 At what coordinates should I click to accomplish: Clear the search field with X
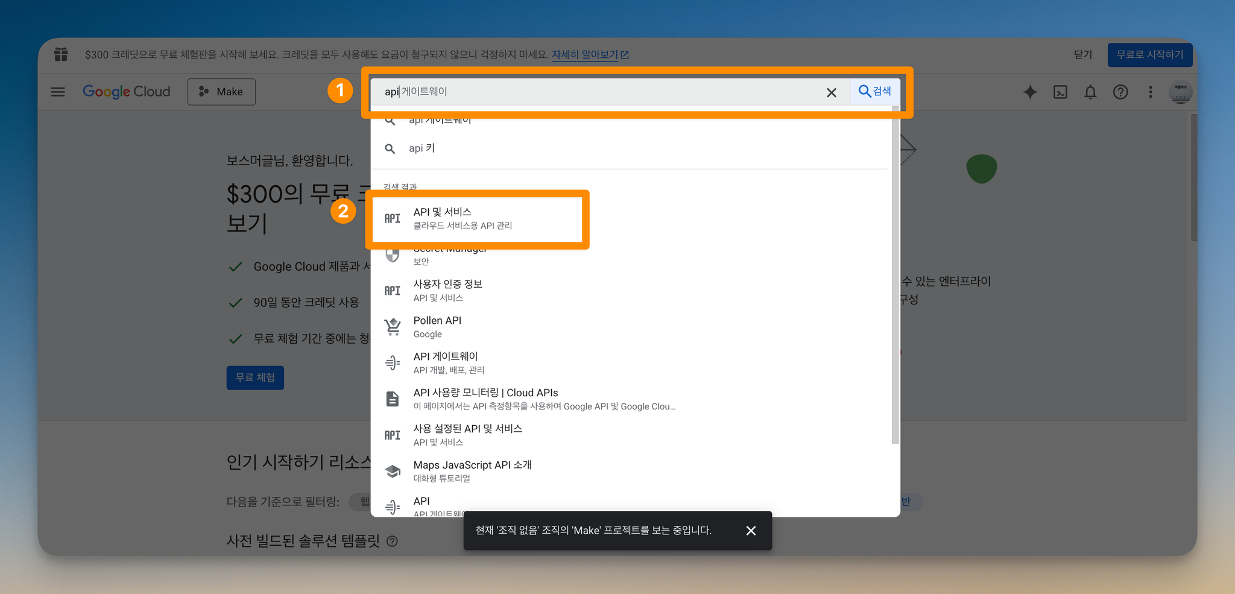tap(832, 92)
